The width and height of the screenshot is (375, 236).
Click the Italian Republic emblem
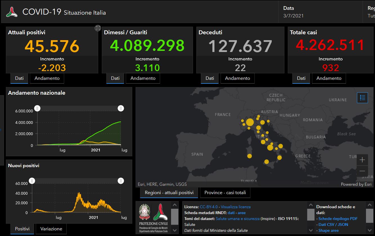[145, 212]
